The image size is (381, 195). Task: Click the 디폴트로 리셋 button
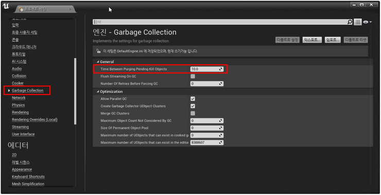pyautogui.click(x=356, y=40)
